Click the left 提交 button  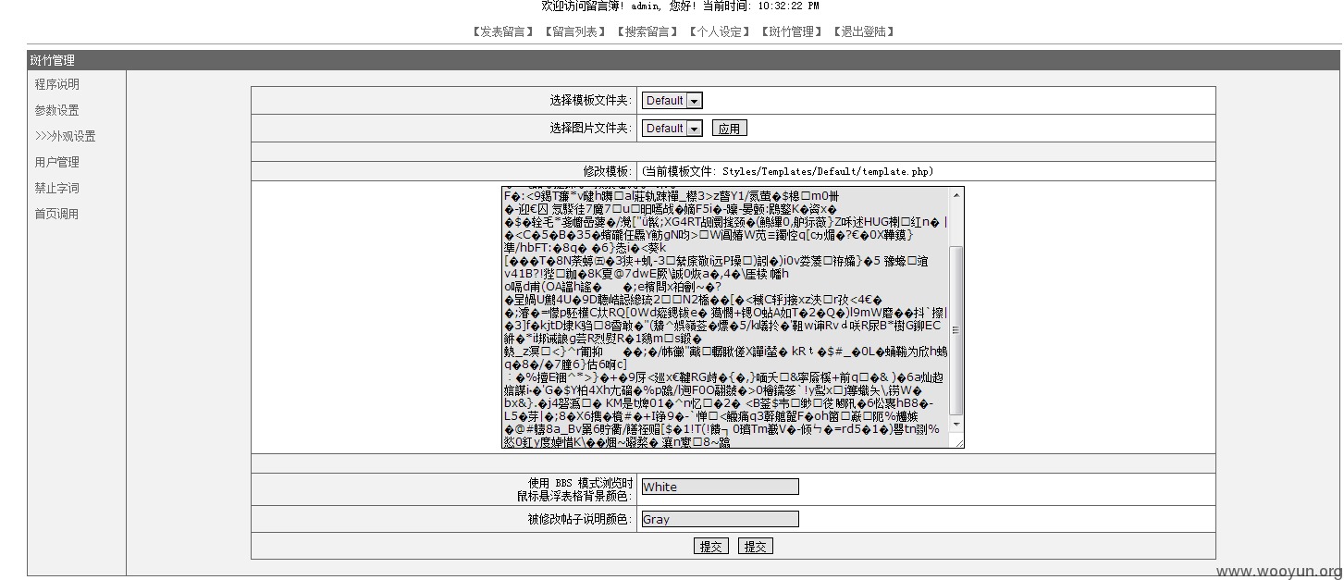[710, 547]
